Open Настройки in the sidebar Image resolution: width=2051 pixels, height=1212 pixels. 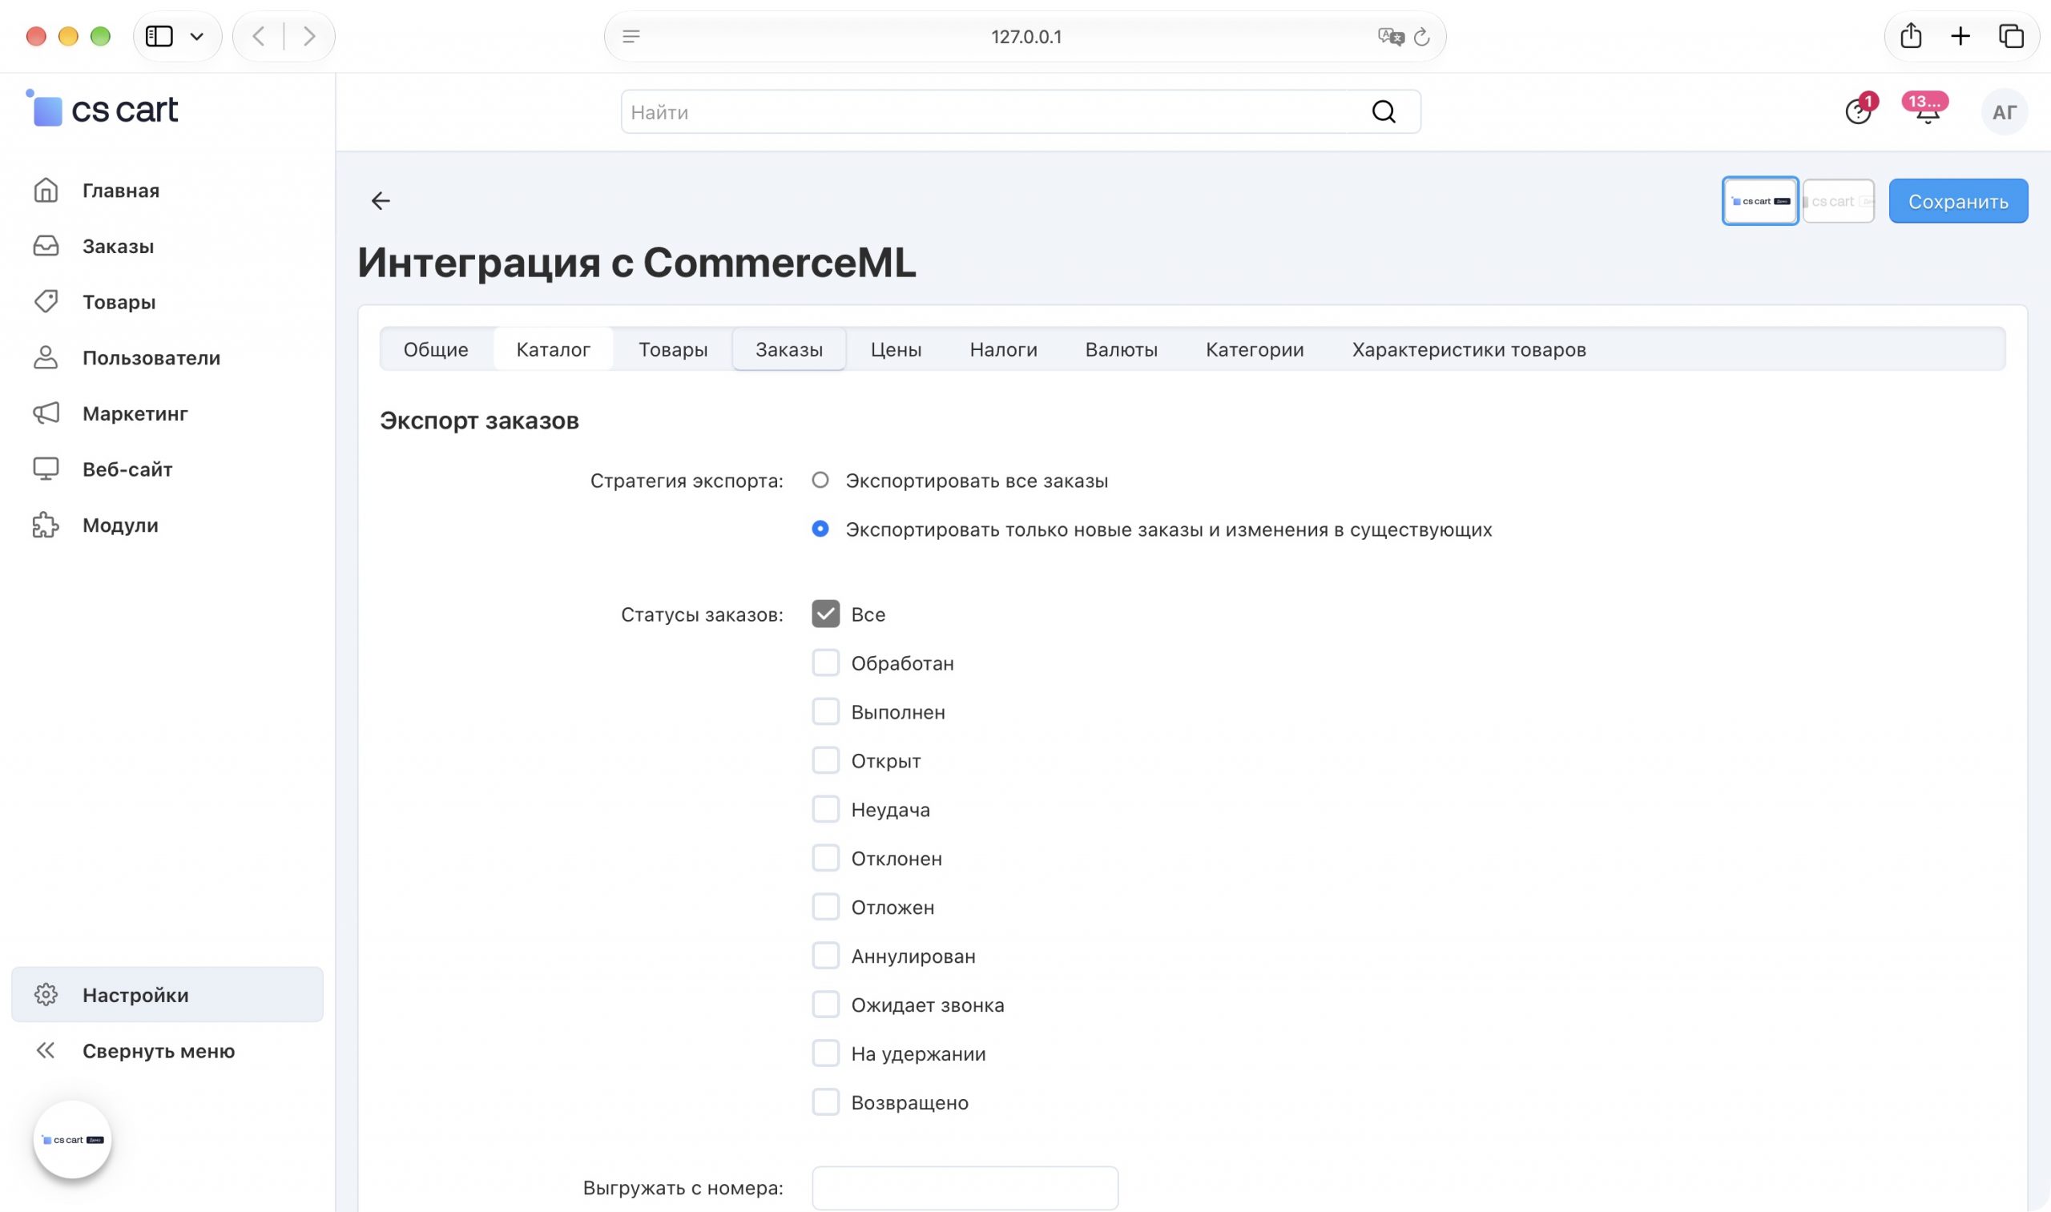[x=167, y=995]
